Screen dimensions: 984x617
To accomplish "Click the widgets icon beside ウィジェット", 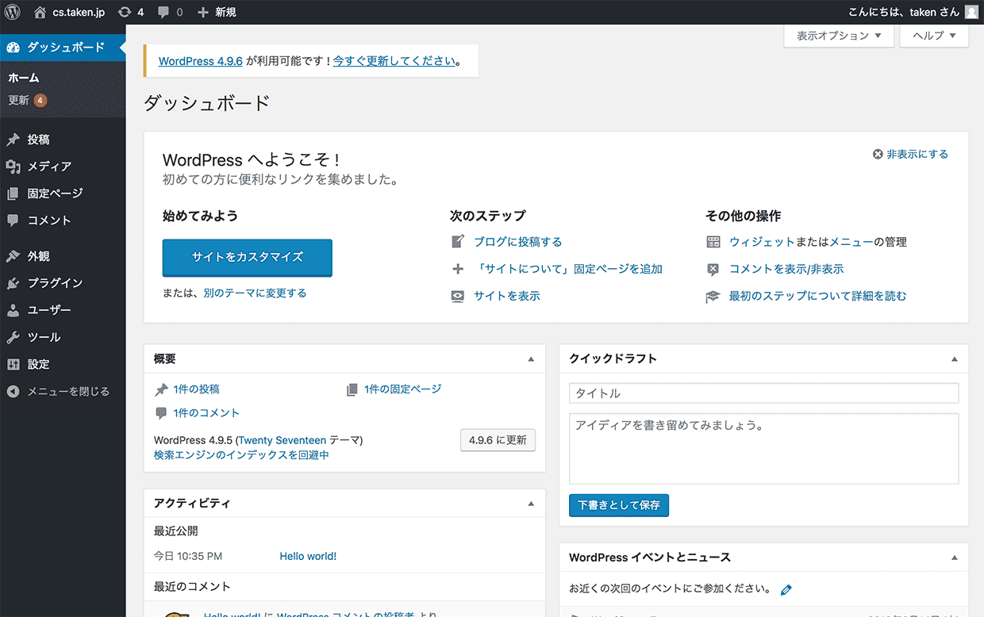I will pos(713,242).
